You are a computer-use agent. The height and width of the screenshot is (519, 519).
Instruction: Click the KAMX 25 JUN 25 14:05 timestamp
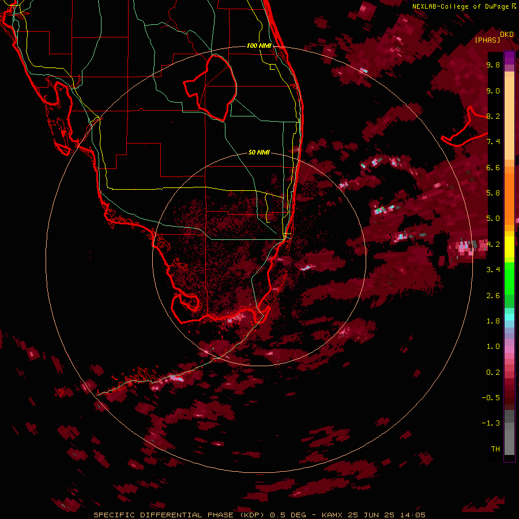point(373,515)
